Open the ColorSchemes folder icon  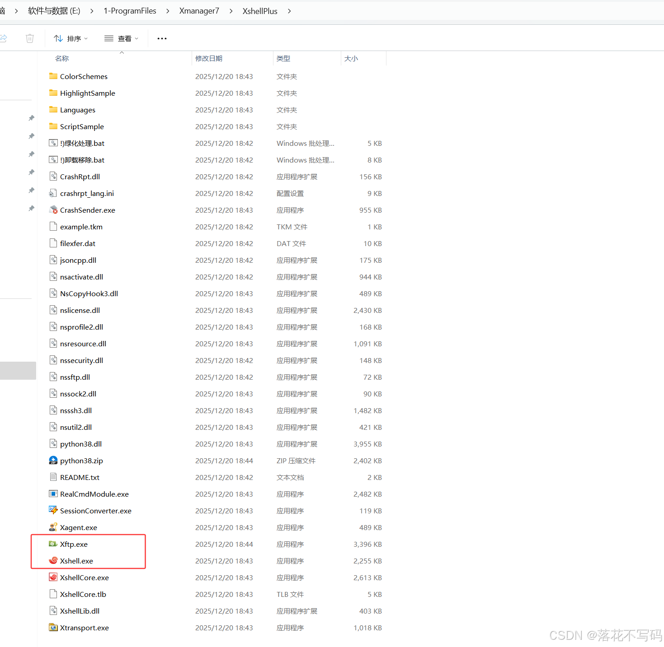53,76
